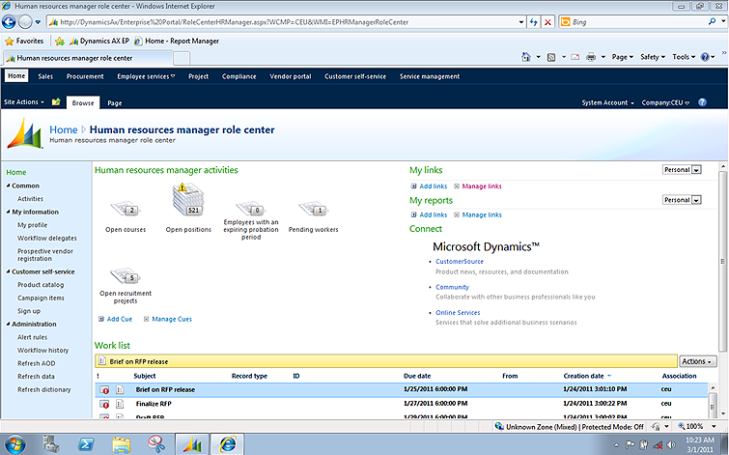Click the Navigate Up folder icon
The image size is (729, 455).
(x=56, y=101)
